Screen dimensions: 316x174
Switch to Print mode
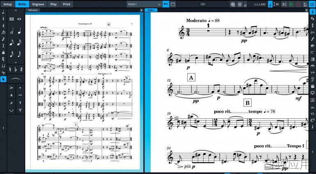point(66,4)
